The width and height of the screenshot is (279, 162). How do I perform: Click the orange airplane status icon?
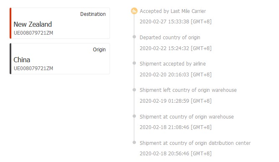click(x=134, y=11)
